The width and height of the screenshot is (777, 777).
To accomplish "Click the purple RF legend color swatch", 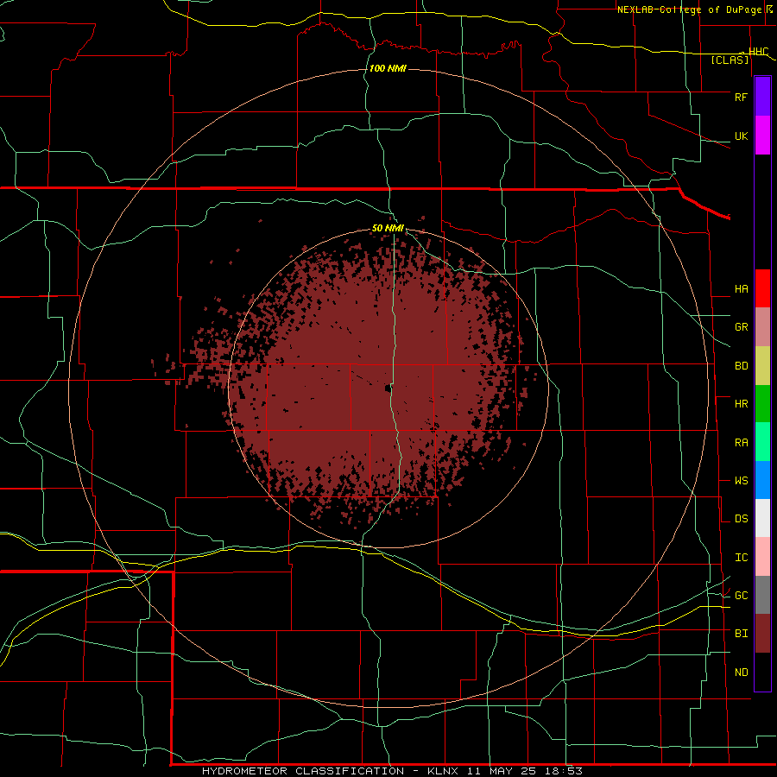I will point(762,97).
